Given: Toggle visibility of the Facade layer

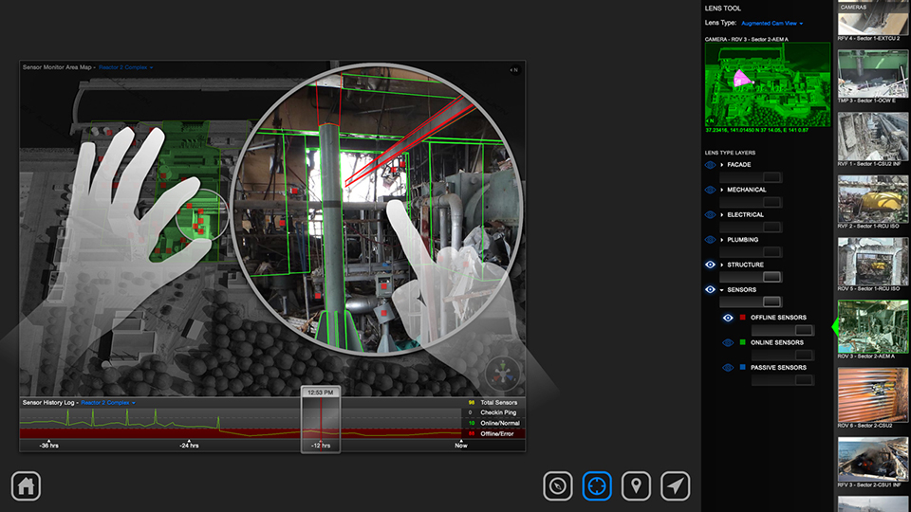Looking at the screenshot, I should (710, 165).
